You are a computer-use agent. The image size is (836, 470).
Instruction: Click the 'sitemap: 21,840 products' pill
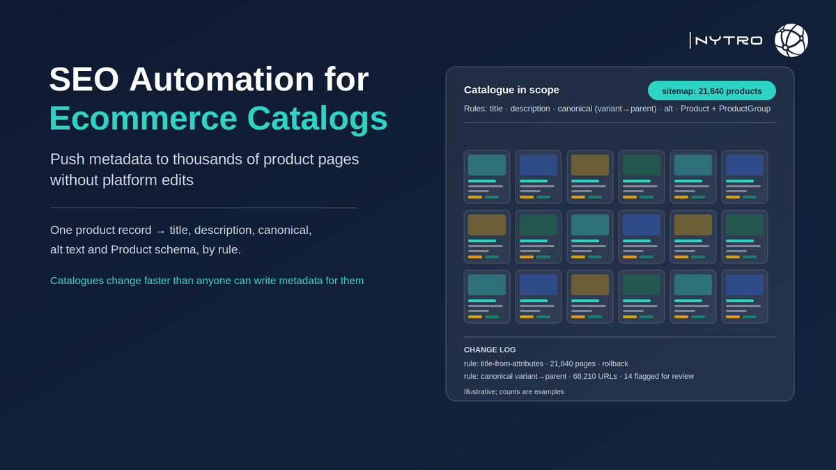711,91
